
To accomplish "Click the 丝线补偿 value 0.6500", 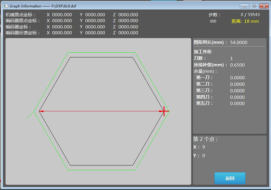I will 237,65.
